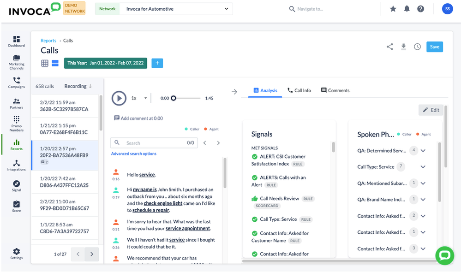Click the Signals panel scrollbar

[x=333, y=147]
